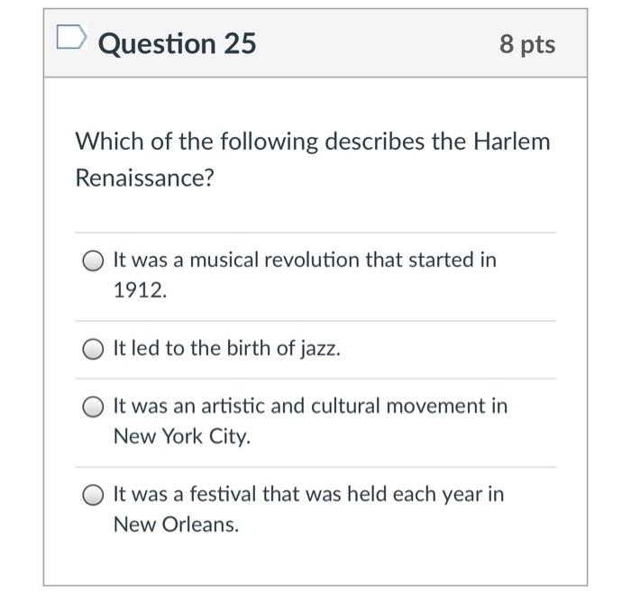Click the '1912.' text in first answer
This screenshot has height=594, width=631.
coord(140,291)
